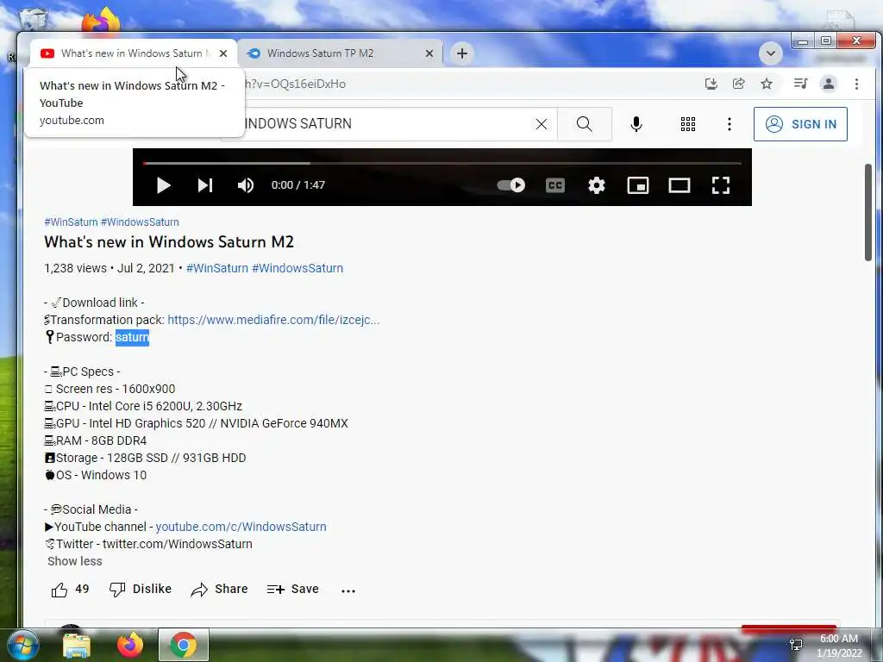
Task: Open YouTube settings three-dot menu
Action: [x=730, y=124]
